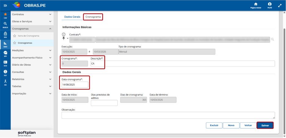Image resolution: width=286 pixels, height=138 pixels.
Task: Open the SEG lock module icon
Action: point(5,34)
